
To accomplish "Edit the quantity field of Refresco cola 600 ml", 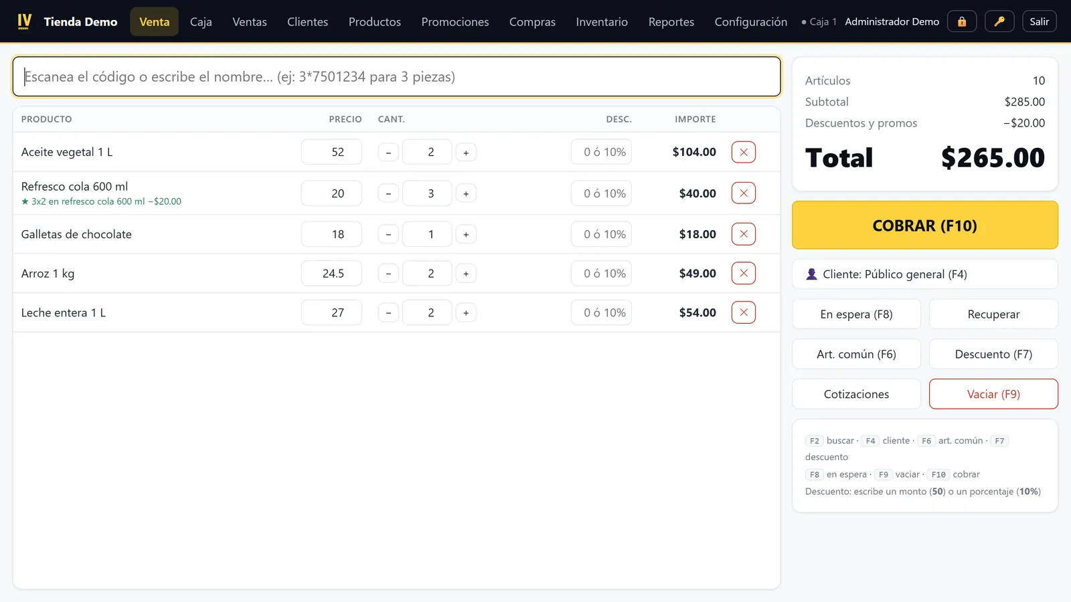I will pyautogui.click(x=427, y=193).
